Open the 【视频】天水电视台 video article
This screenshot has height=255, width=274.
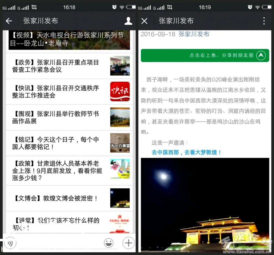[x=67, y=39]
